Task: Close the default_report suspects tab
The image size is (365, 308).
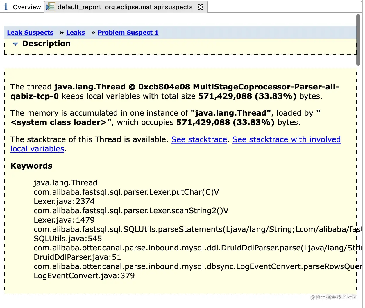Action: pos(201,7)
